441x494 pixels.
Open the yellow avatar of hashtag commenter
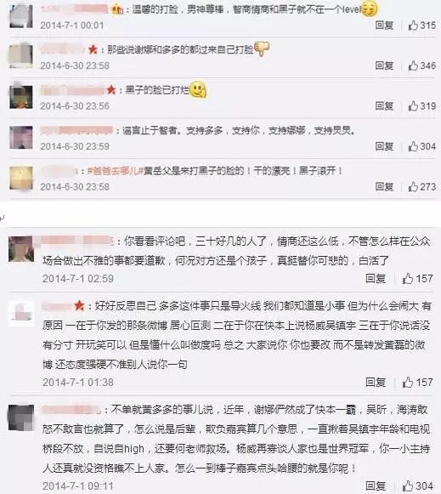[21, 178]
